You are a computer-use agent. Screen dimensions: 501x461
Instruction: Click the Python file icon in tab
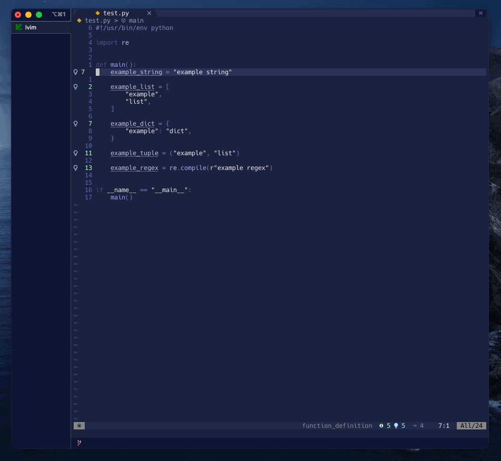(98, 13)
